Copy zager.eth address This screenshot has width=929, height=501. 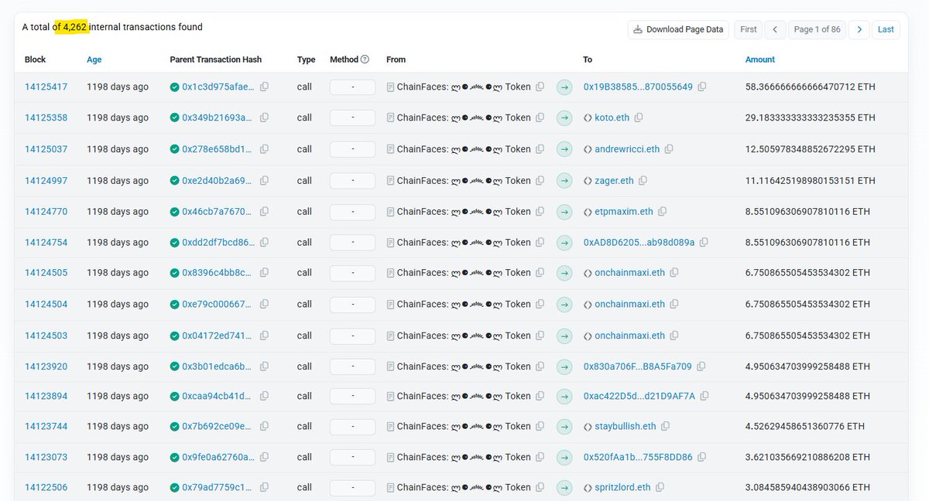(643, 181)
